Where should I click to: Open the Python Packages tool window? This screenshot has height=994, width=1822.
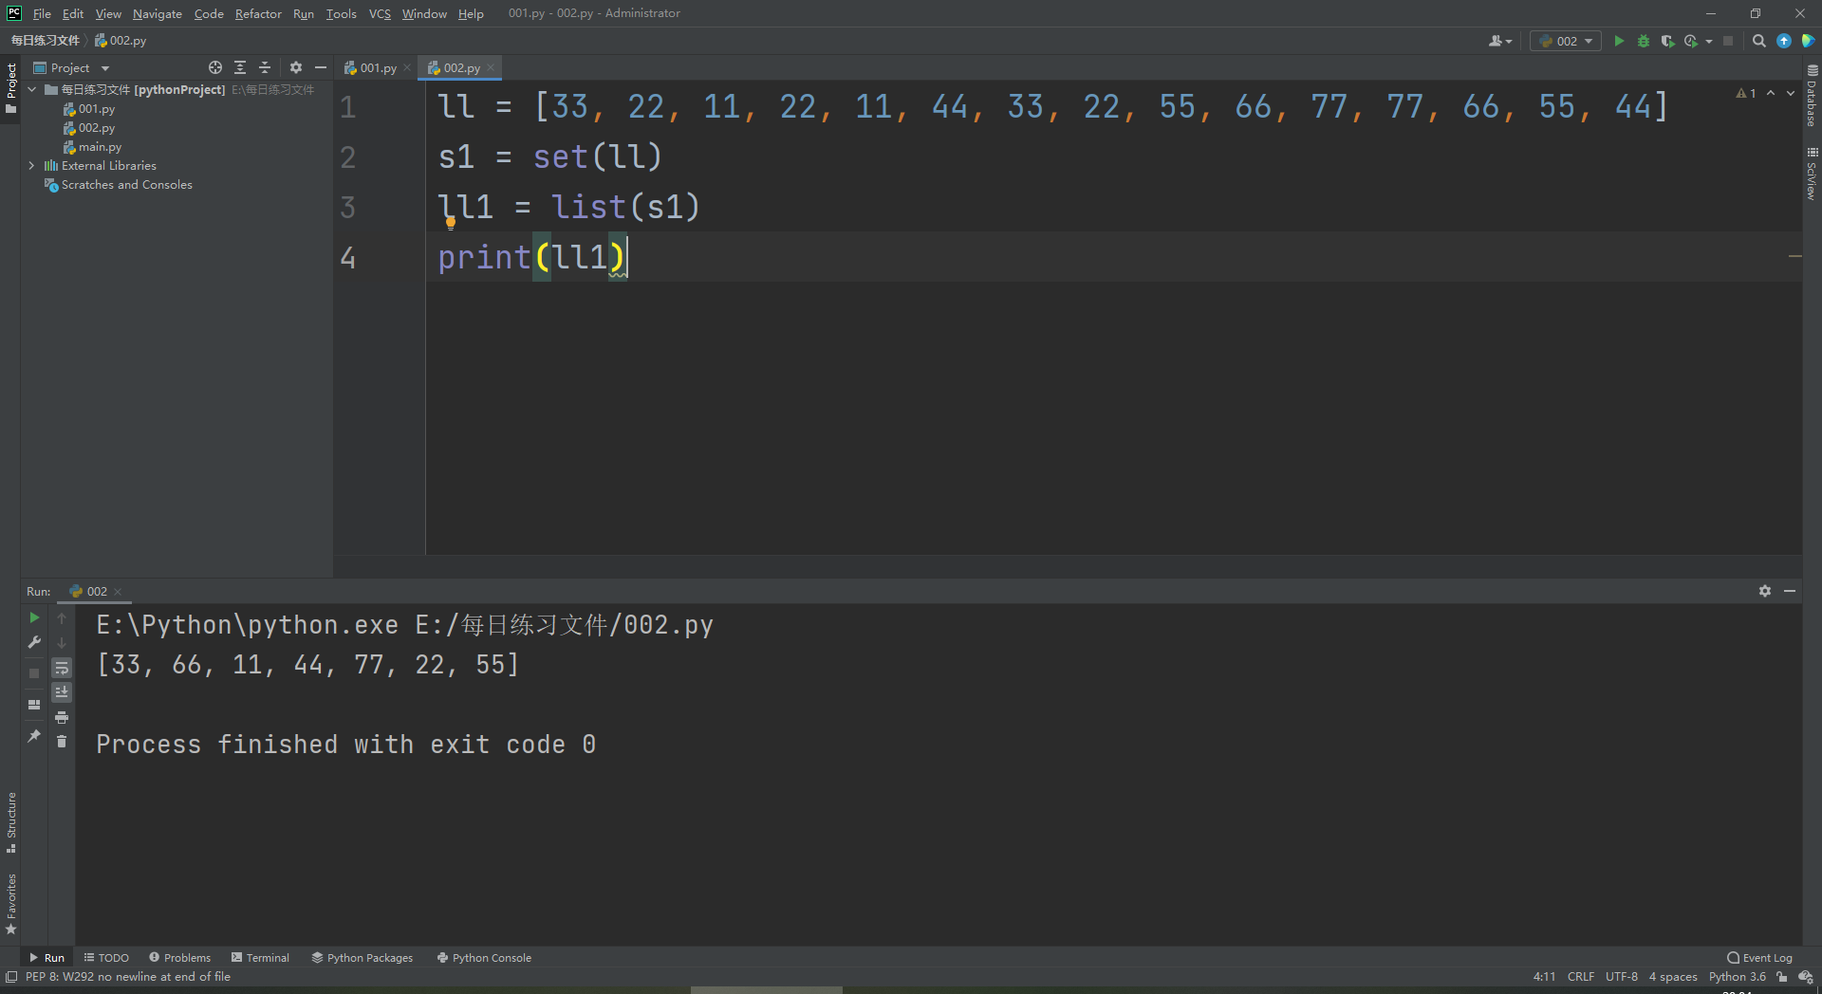pyautogui.click(x=363, y=958)
